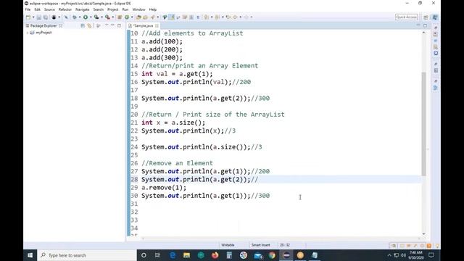Open the File menu
464x261 pixels.
pyautogui.click(x=28, y=9)
